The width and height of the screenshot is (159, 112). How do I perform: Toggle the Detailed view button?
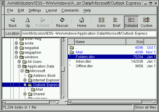131,22
